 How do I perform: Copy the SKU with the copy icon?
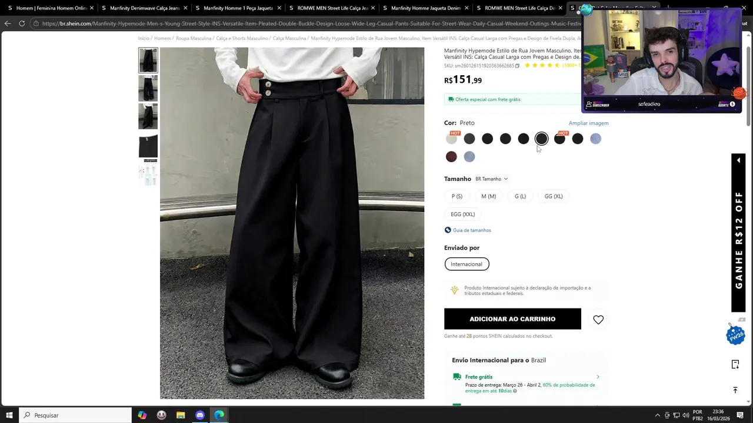pyautogui.click(x=517, y=66)
